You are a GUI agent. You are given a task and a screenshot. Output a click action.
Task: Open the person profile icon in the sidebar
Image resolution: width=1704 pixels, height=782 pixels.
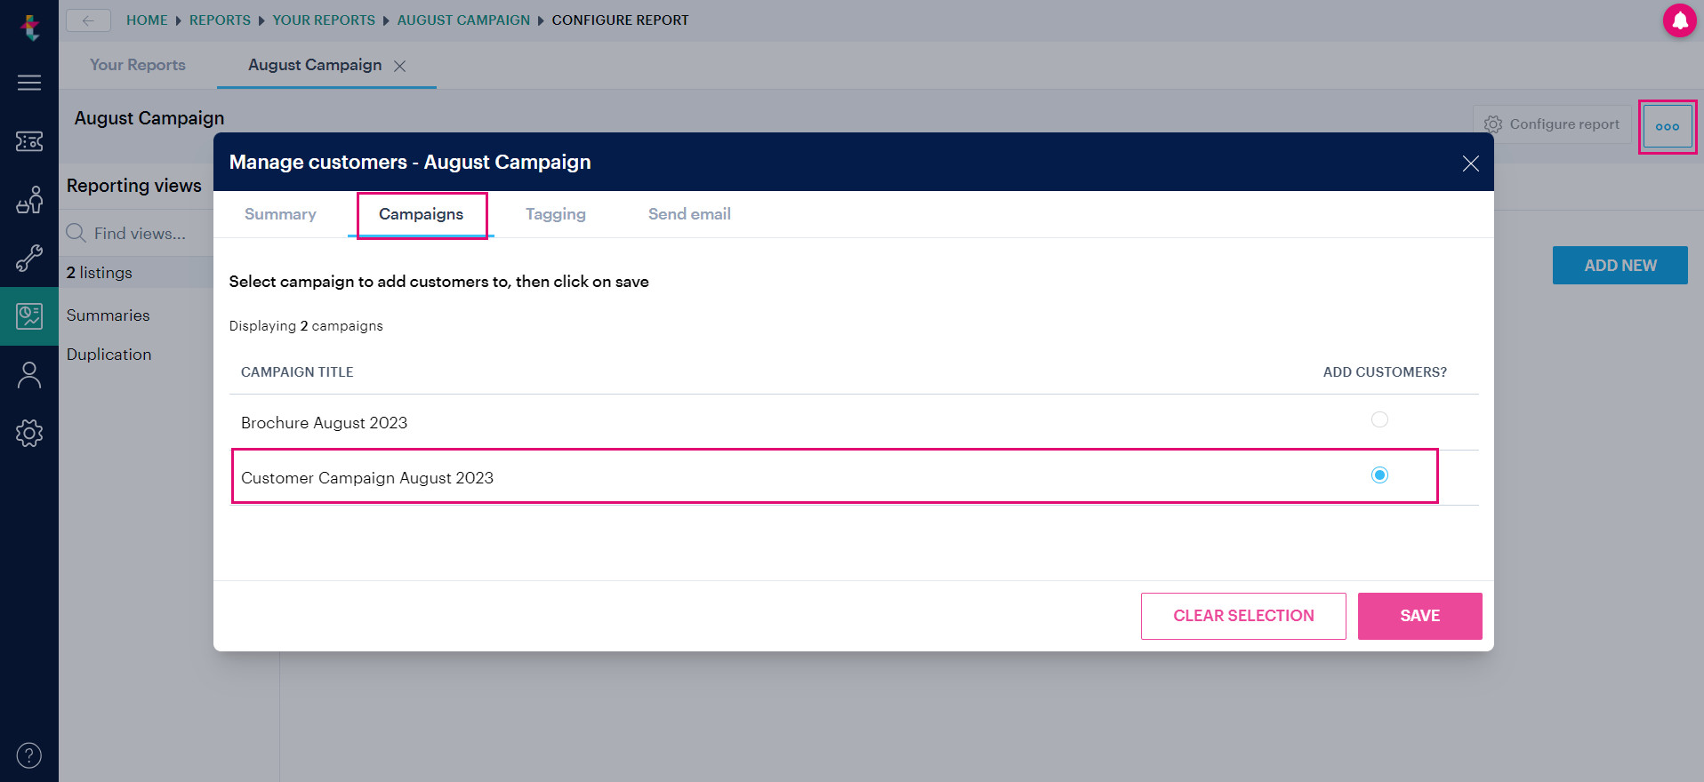[29, 375]
